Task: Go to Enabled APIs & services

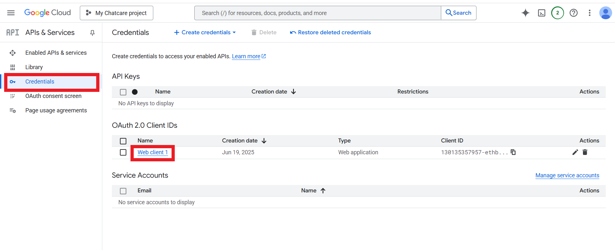Action: tap(56, 53)
